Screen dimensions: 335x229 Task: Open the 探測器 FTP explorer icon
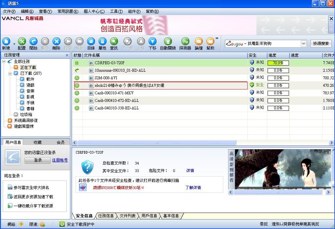point(185,42)
